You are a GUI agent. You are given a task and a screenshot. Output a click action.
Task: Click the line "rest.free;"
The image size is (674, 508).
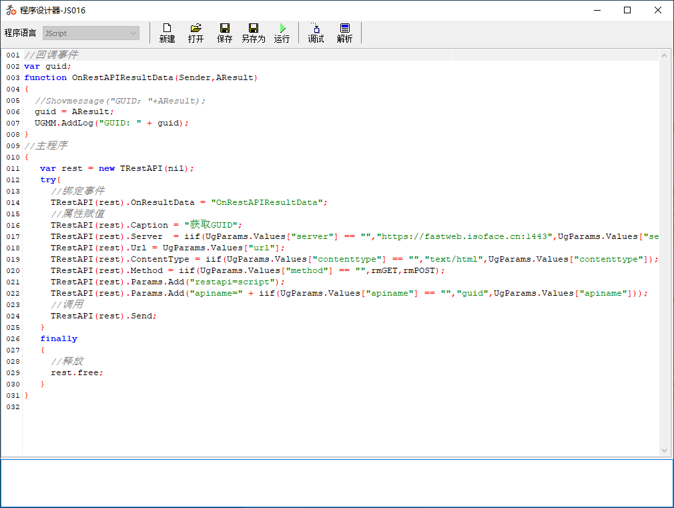[x=77, y=373]
